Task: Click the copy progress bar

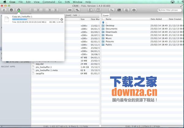Action: coord(36,19)
